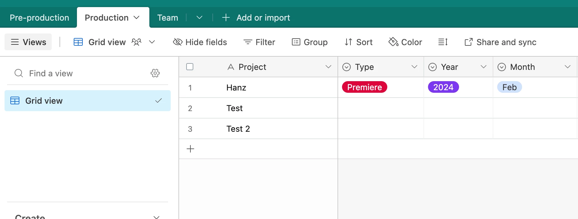
Task: Open the Month column dropdown chevron
Action: [x=568, y=67]
